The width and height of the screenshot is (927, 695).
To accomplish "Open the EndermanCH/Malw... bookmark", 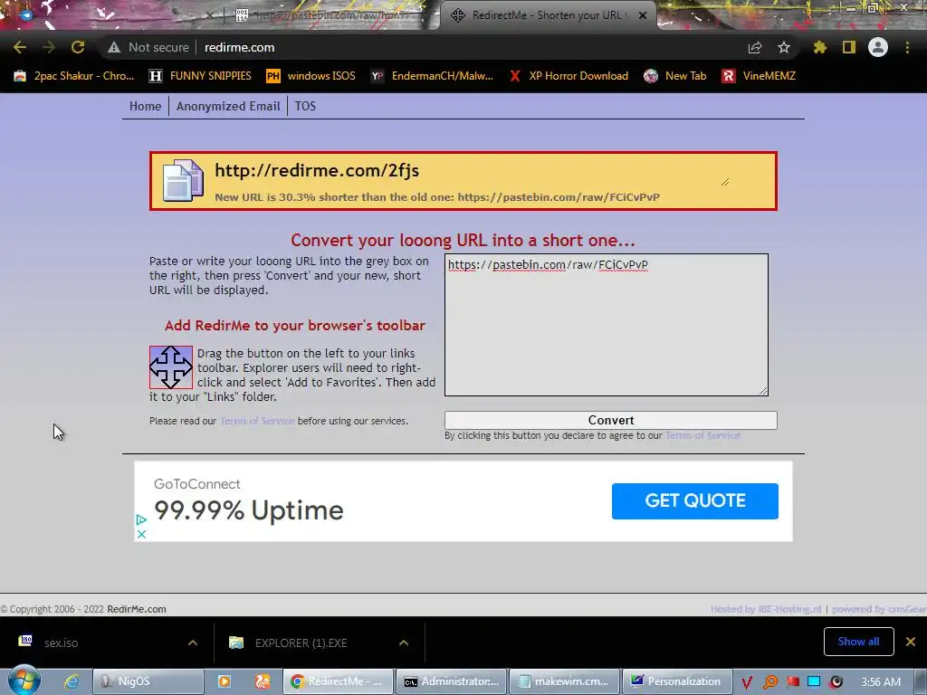I will 432,76.
